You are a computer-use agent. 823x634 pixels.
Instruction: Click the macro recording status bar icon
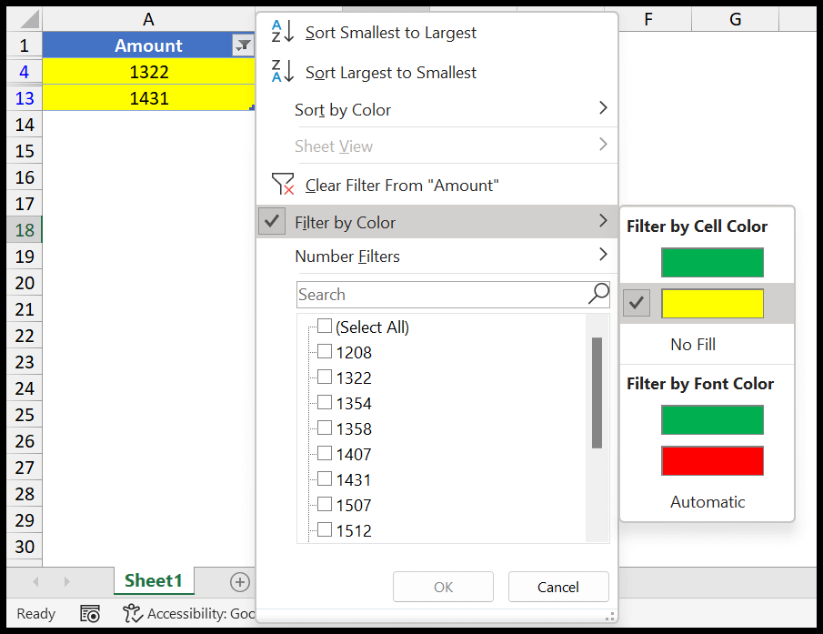click(x=89, y=614)
